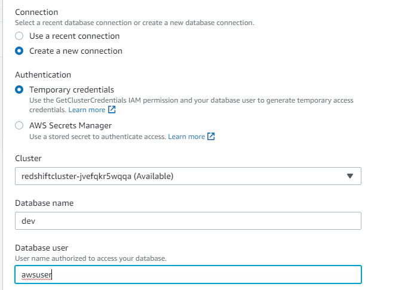Click the Cluster field label
This screenshot has width=408, height=290.
(28, 158)
